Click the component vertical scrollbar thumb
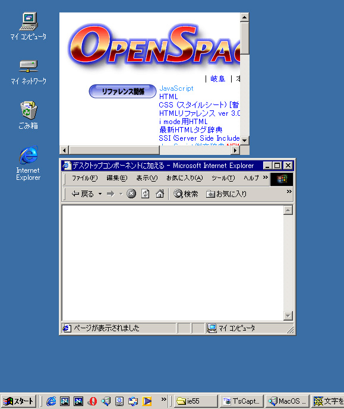Viewport: 344px width, 409px height. (245, 39)
